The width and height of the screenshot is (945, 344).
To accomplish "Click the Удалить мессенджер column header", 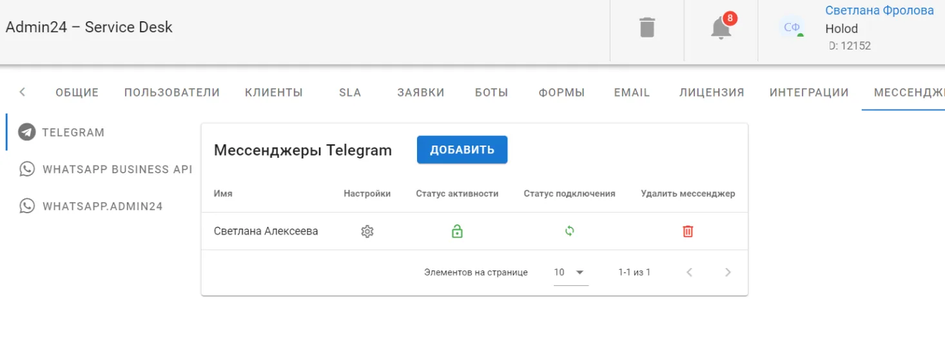I will click(x=688, y=193).
